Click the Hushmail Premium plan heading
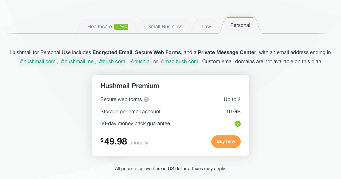Image resolution: width=341 pixels, height=179 pixels. point(130,86)
